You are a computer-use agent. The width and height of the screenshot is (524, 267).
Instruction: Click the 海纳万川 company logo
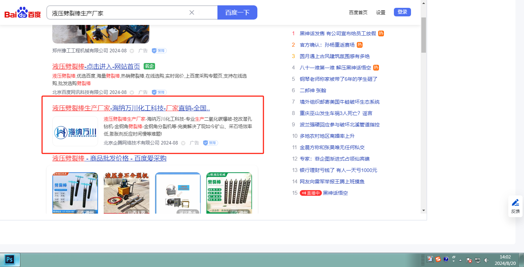[75, 131]
